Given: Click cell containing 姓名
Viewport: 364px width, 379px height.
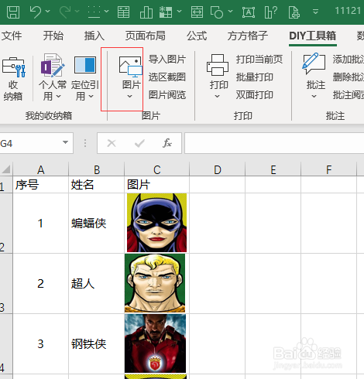Looking at the screenshot, I should coord(97,185).
